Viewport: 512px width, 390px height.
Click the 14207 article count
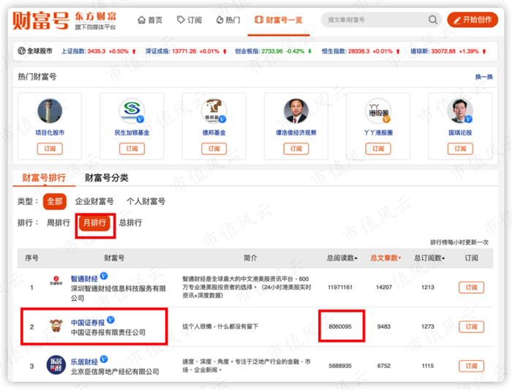[x=384, y=288]
